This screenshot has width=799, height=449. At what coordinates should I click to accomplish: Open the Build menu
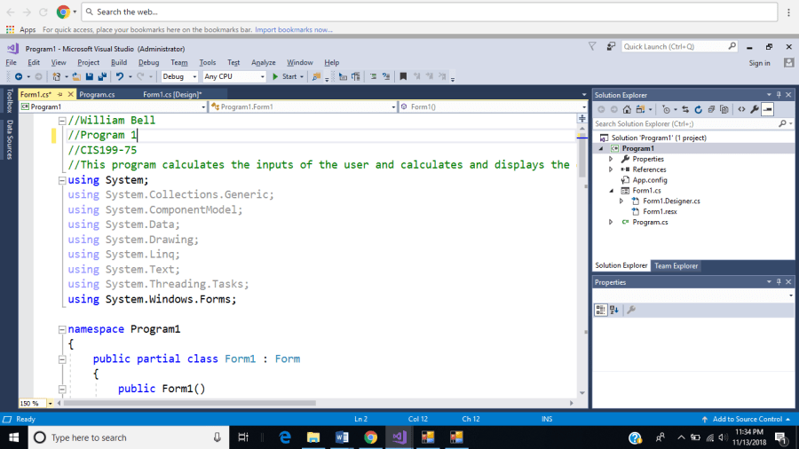[119, 63]
